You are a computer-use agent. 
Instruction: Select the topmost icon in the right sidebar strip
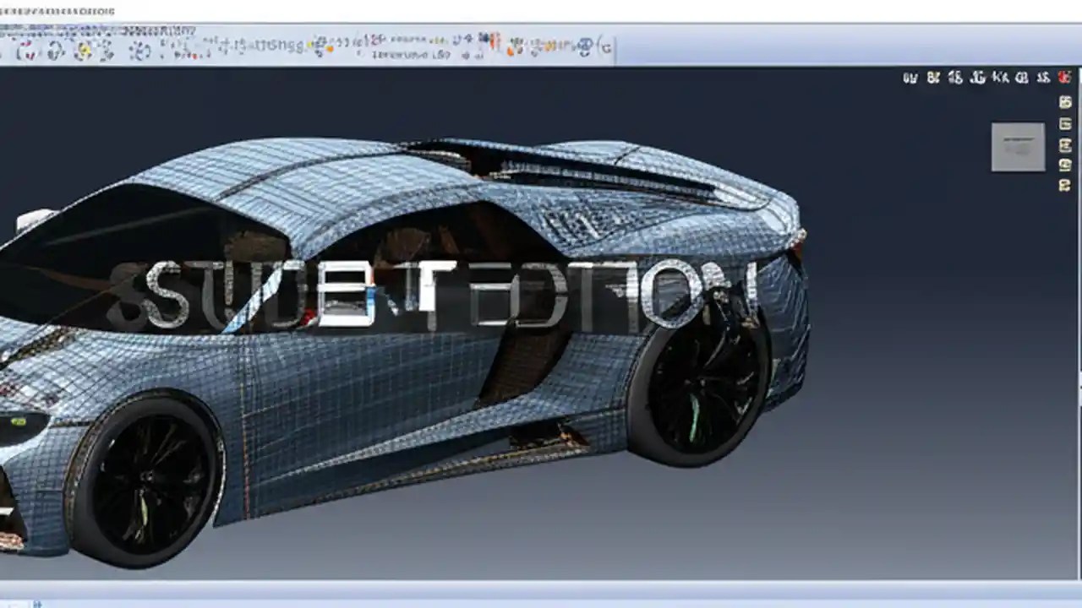tap(1064, 100)
